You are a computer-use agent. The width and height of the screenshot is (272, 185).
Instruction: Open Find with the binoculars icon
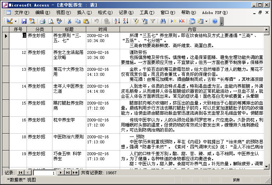163,21
